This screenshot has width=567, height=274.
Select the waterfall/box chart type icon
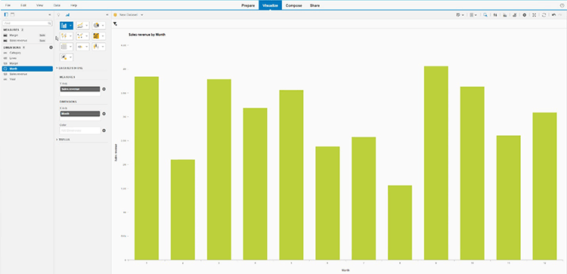click(96, 47)
